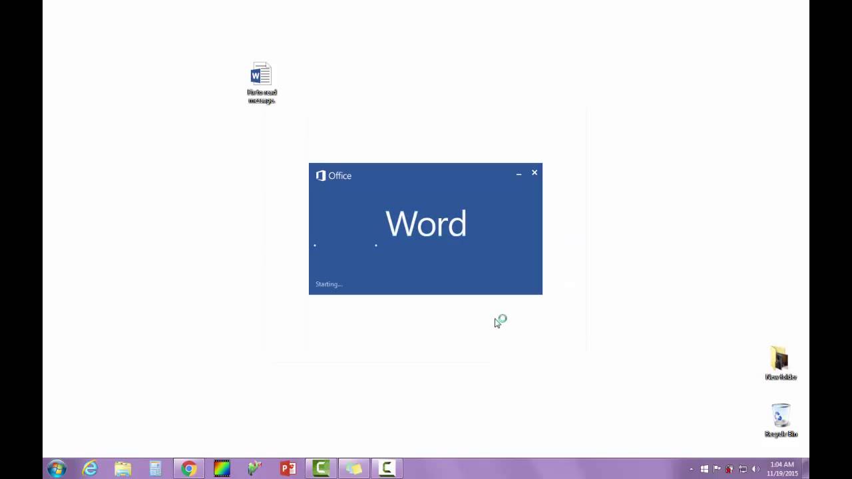Image resolution: width=852 pixels, height=479 pixels.
Task: Click the Windows logo tray icon
Action: click(x=704, y=470)
